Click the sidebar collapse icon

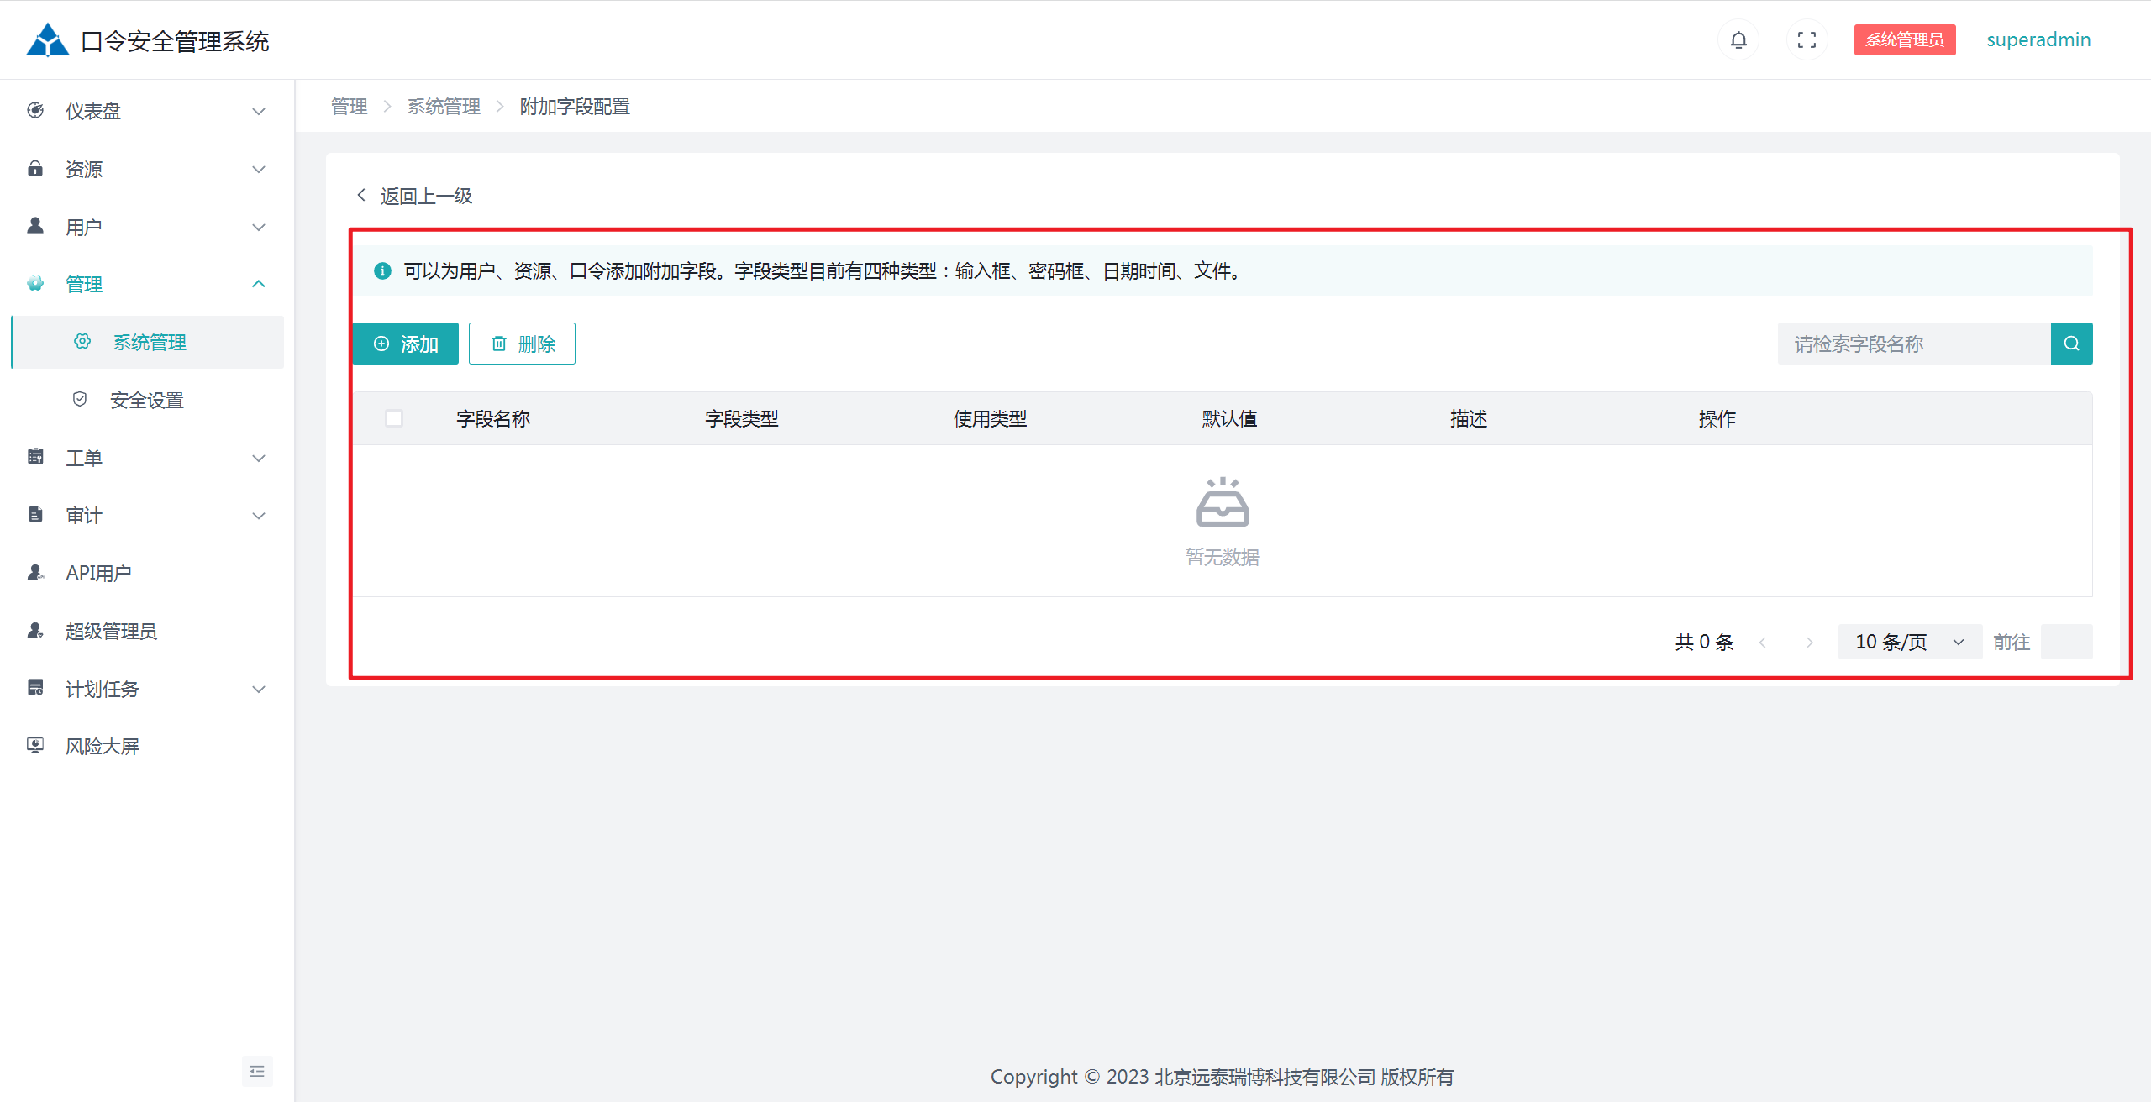point(257,1071)
